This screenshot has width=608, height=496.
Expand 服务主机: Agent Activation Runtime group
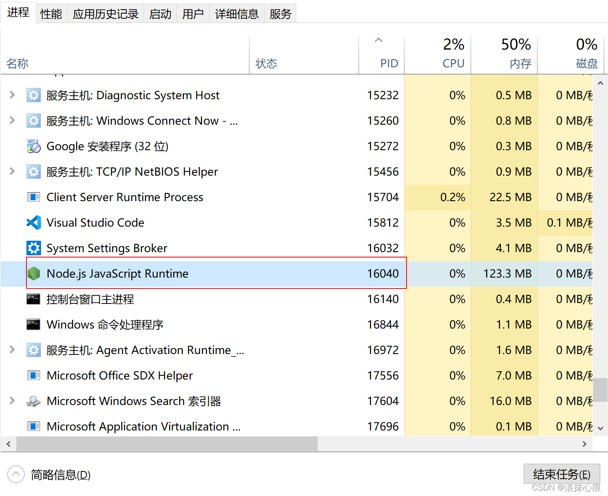[12, 349]
